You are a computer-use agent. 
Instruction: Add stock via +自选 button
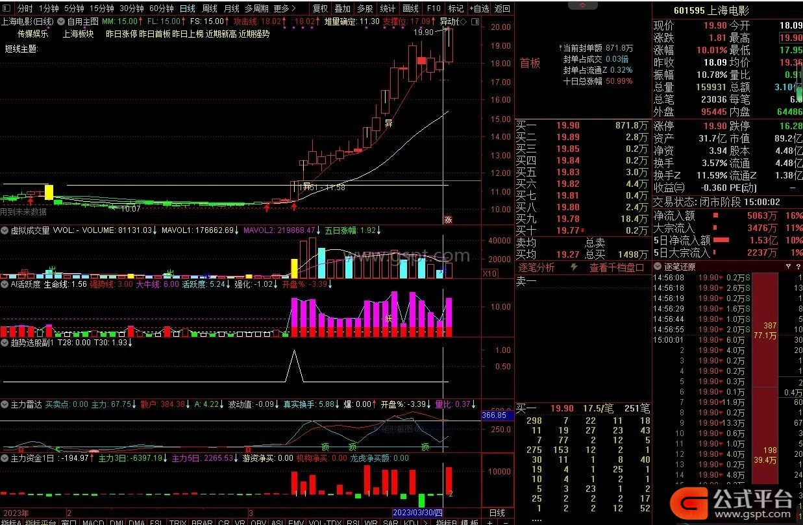(478, 8)
